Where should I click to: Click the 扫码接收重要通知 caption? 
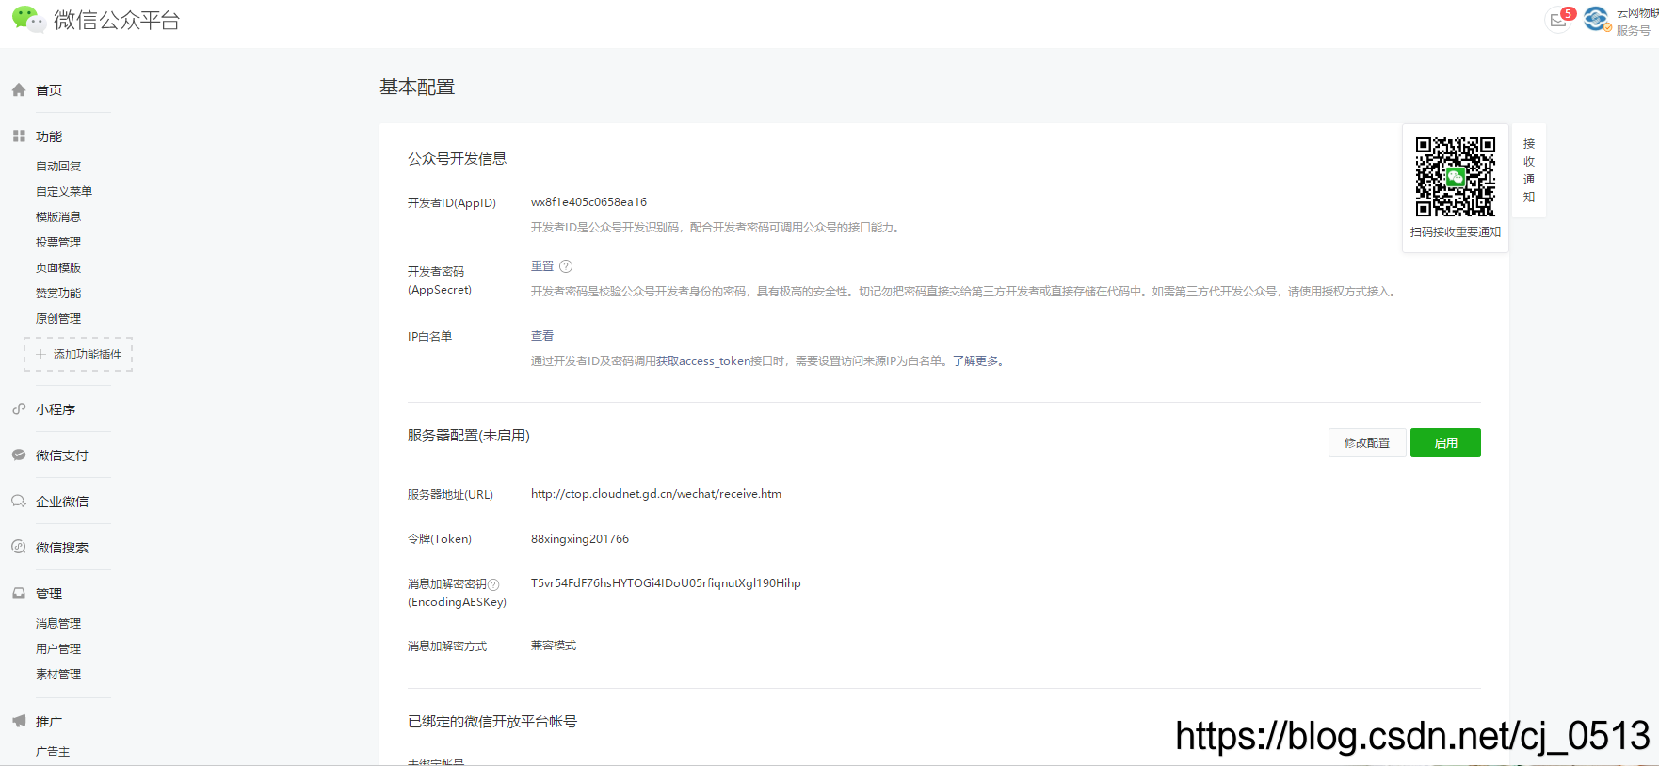[1456, 232]
